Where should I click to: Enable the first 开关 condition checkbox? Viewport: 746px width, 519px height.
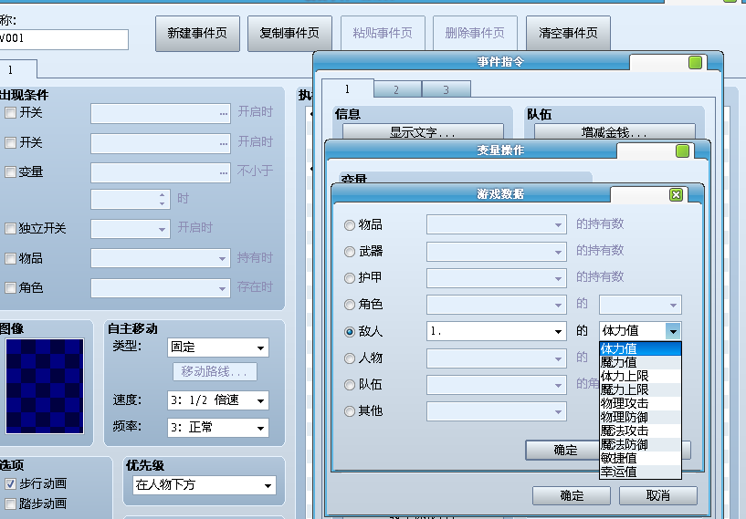10,113
